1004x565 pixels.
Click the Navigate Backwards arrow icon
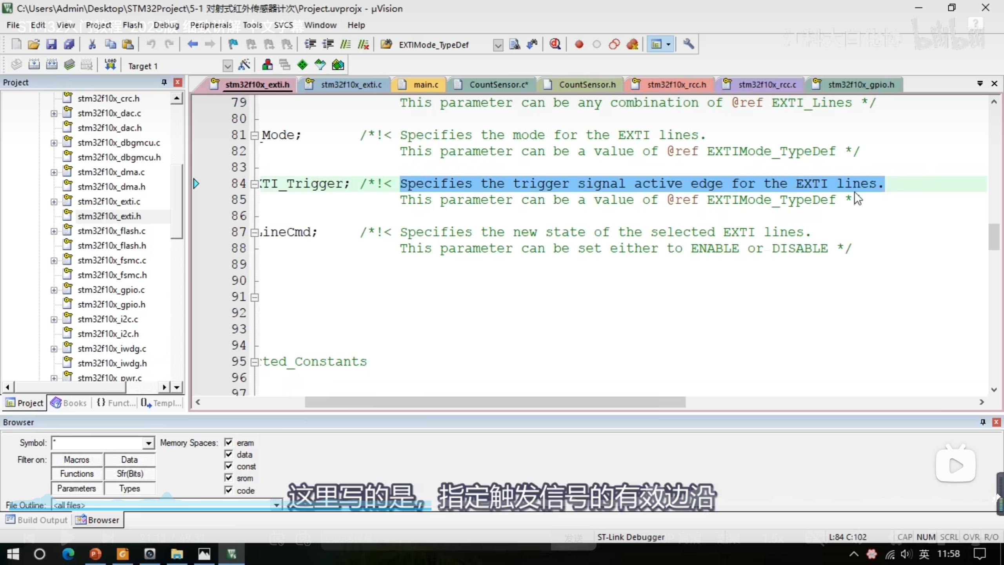[x=192, y=44]
